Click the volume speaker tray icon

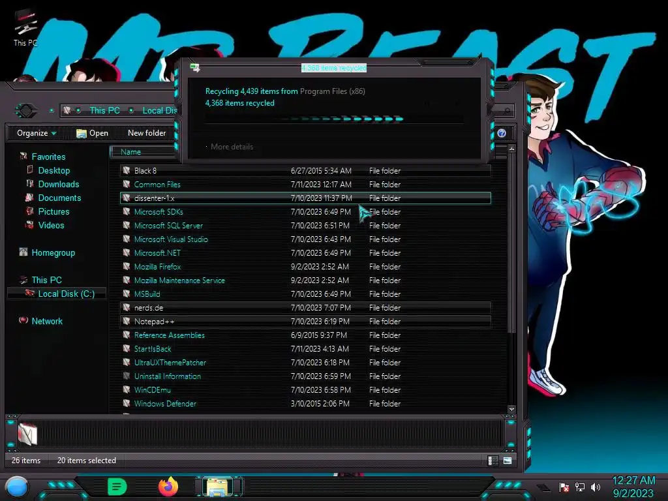click(596, 487)
